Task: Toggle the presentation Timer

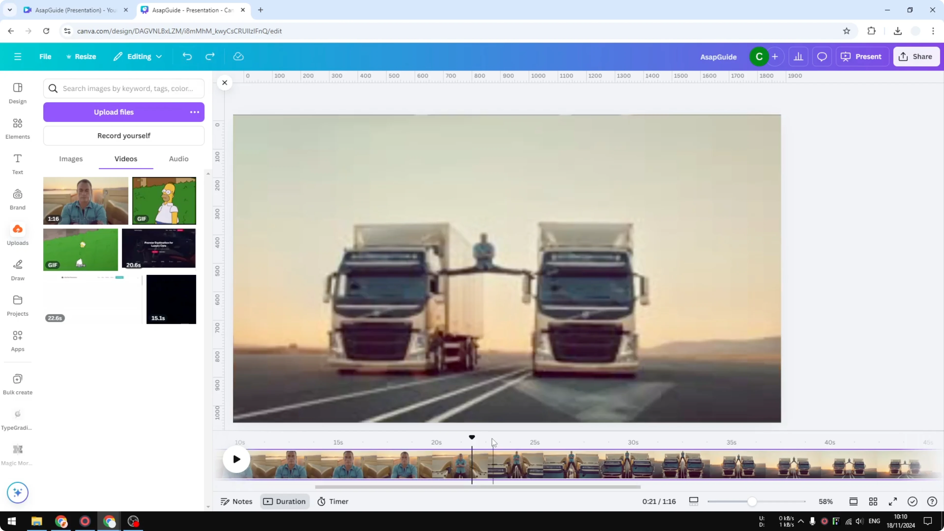Action: (x=333, y=501)
